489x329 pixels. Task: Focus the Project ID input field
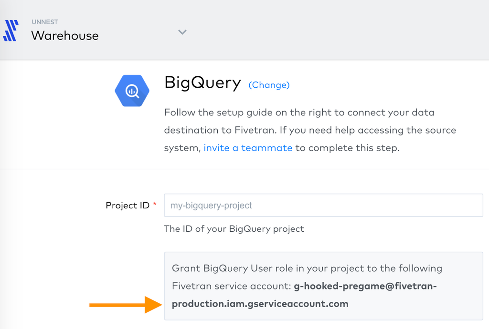click(323, 205)
